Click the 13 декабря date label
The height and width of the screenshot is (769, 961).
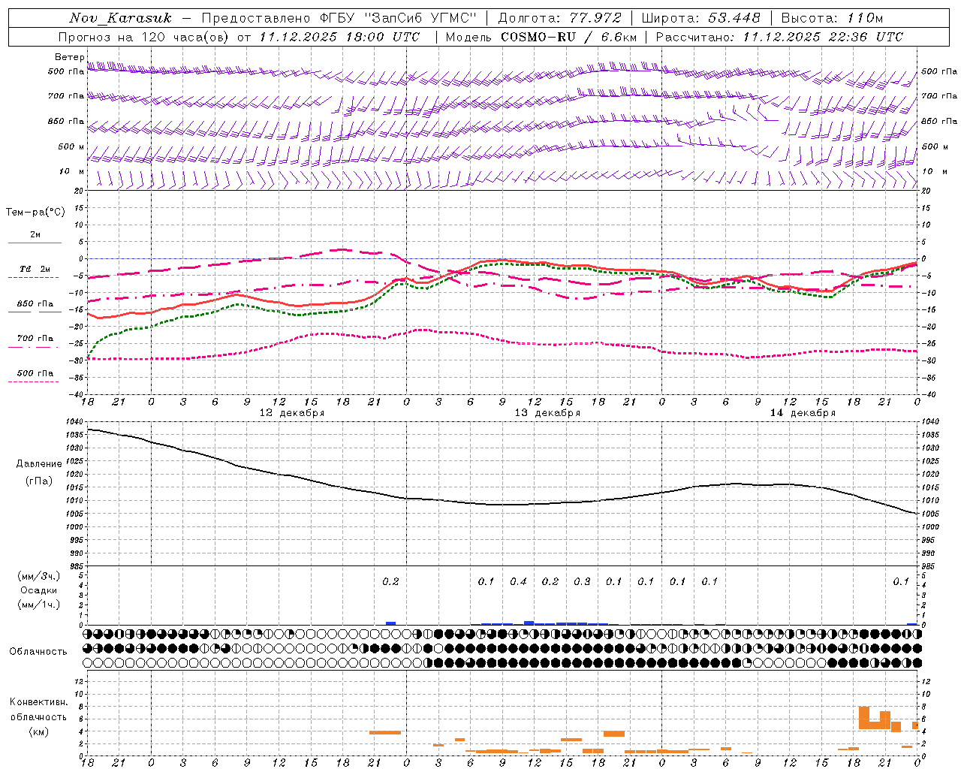click(x=547, y=413)
